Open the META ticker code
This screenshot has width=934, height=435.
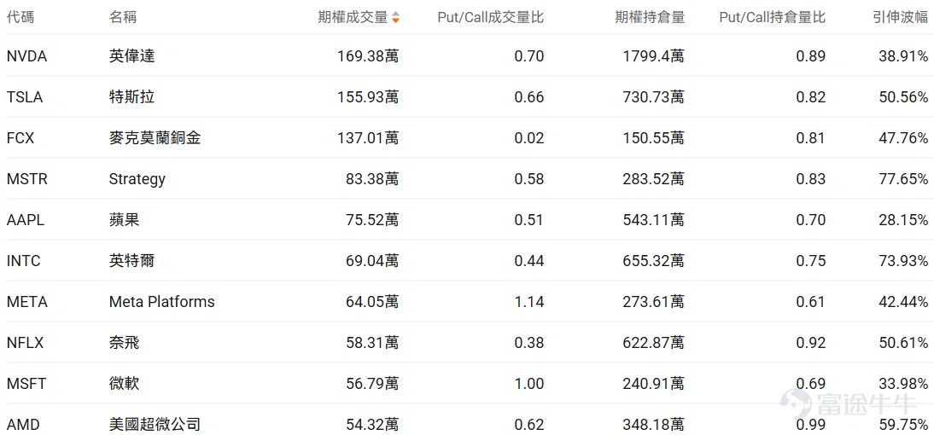26,302
